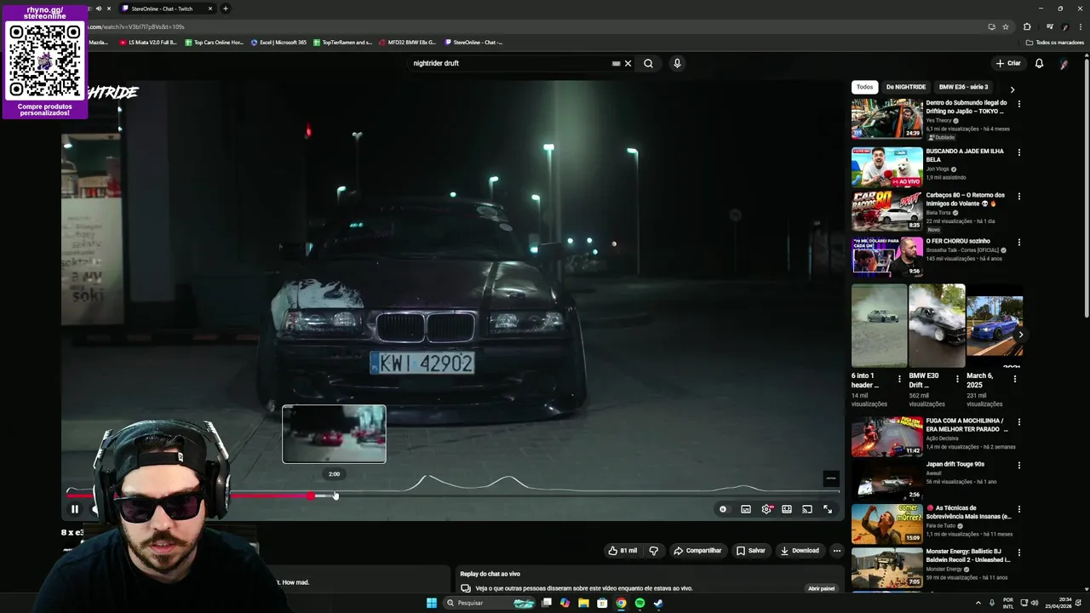Save the video with Salvar
This screenshot has width=1090, height=613.
(x=751, y=551)
